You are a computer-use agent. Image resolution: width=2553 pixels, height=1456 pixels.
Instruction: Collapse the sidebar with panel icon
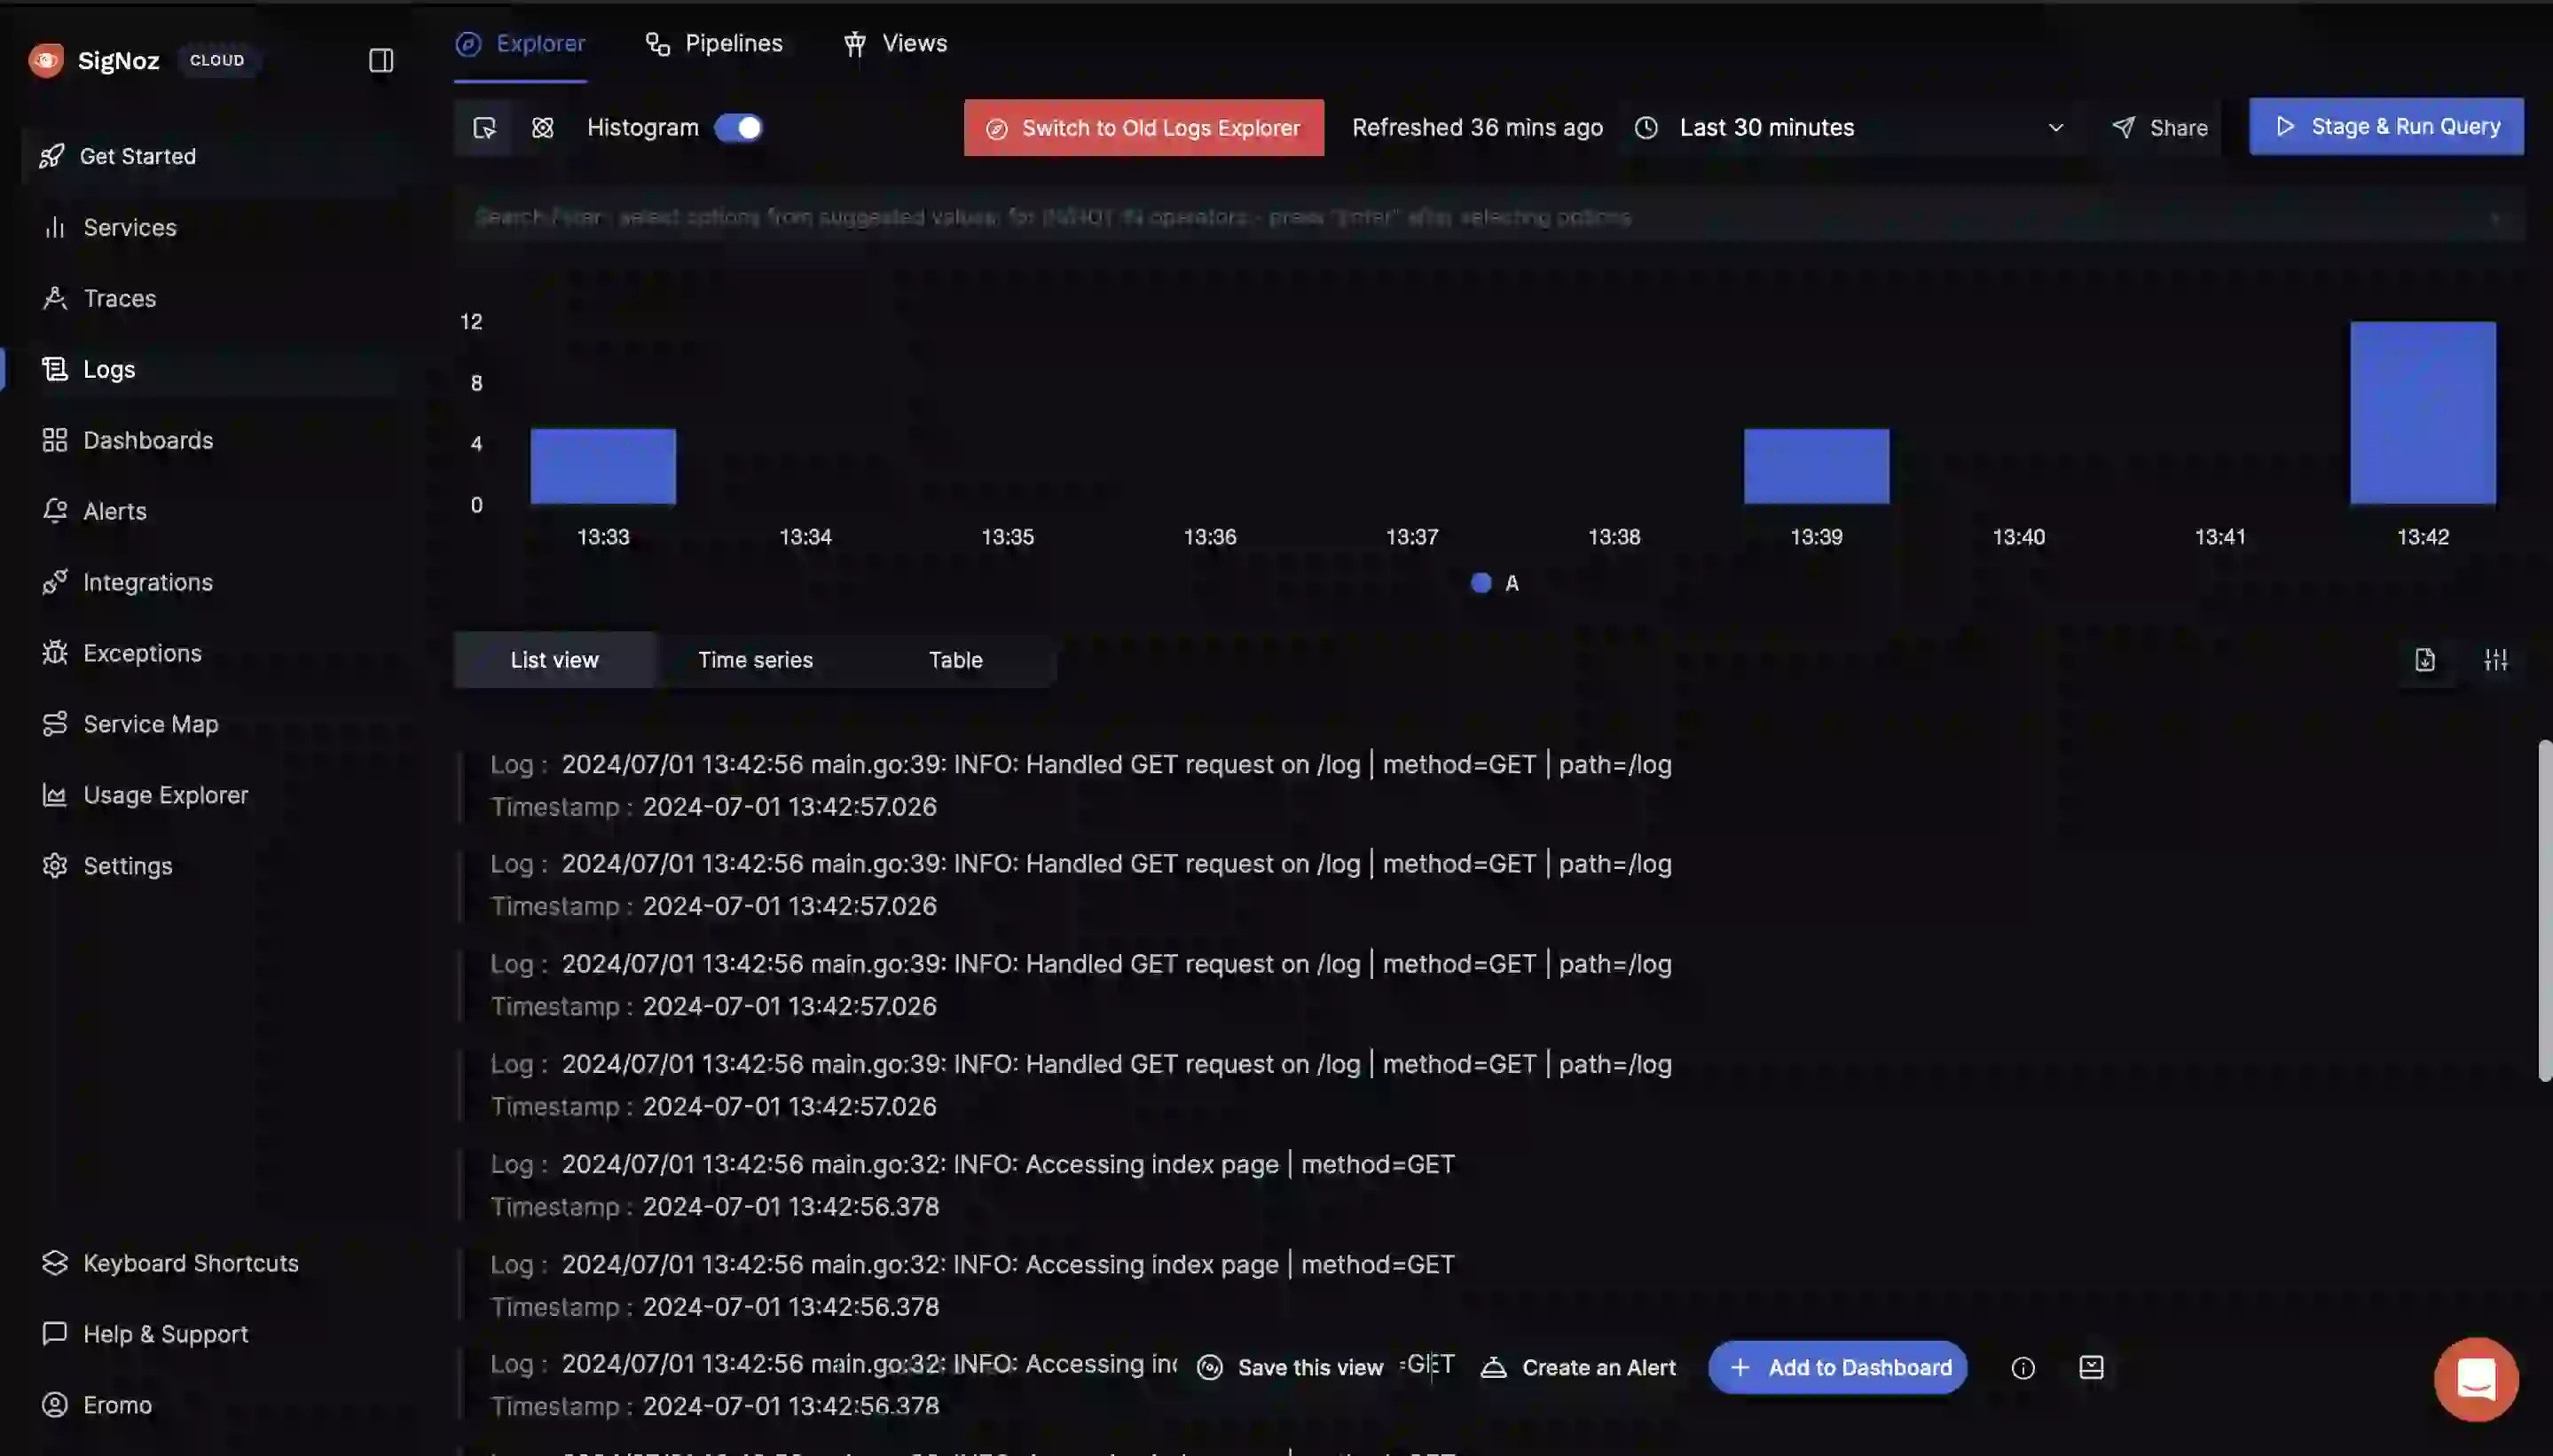(381, 60)
